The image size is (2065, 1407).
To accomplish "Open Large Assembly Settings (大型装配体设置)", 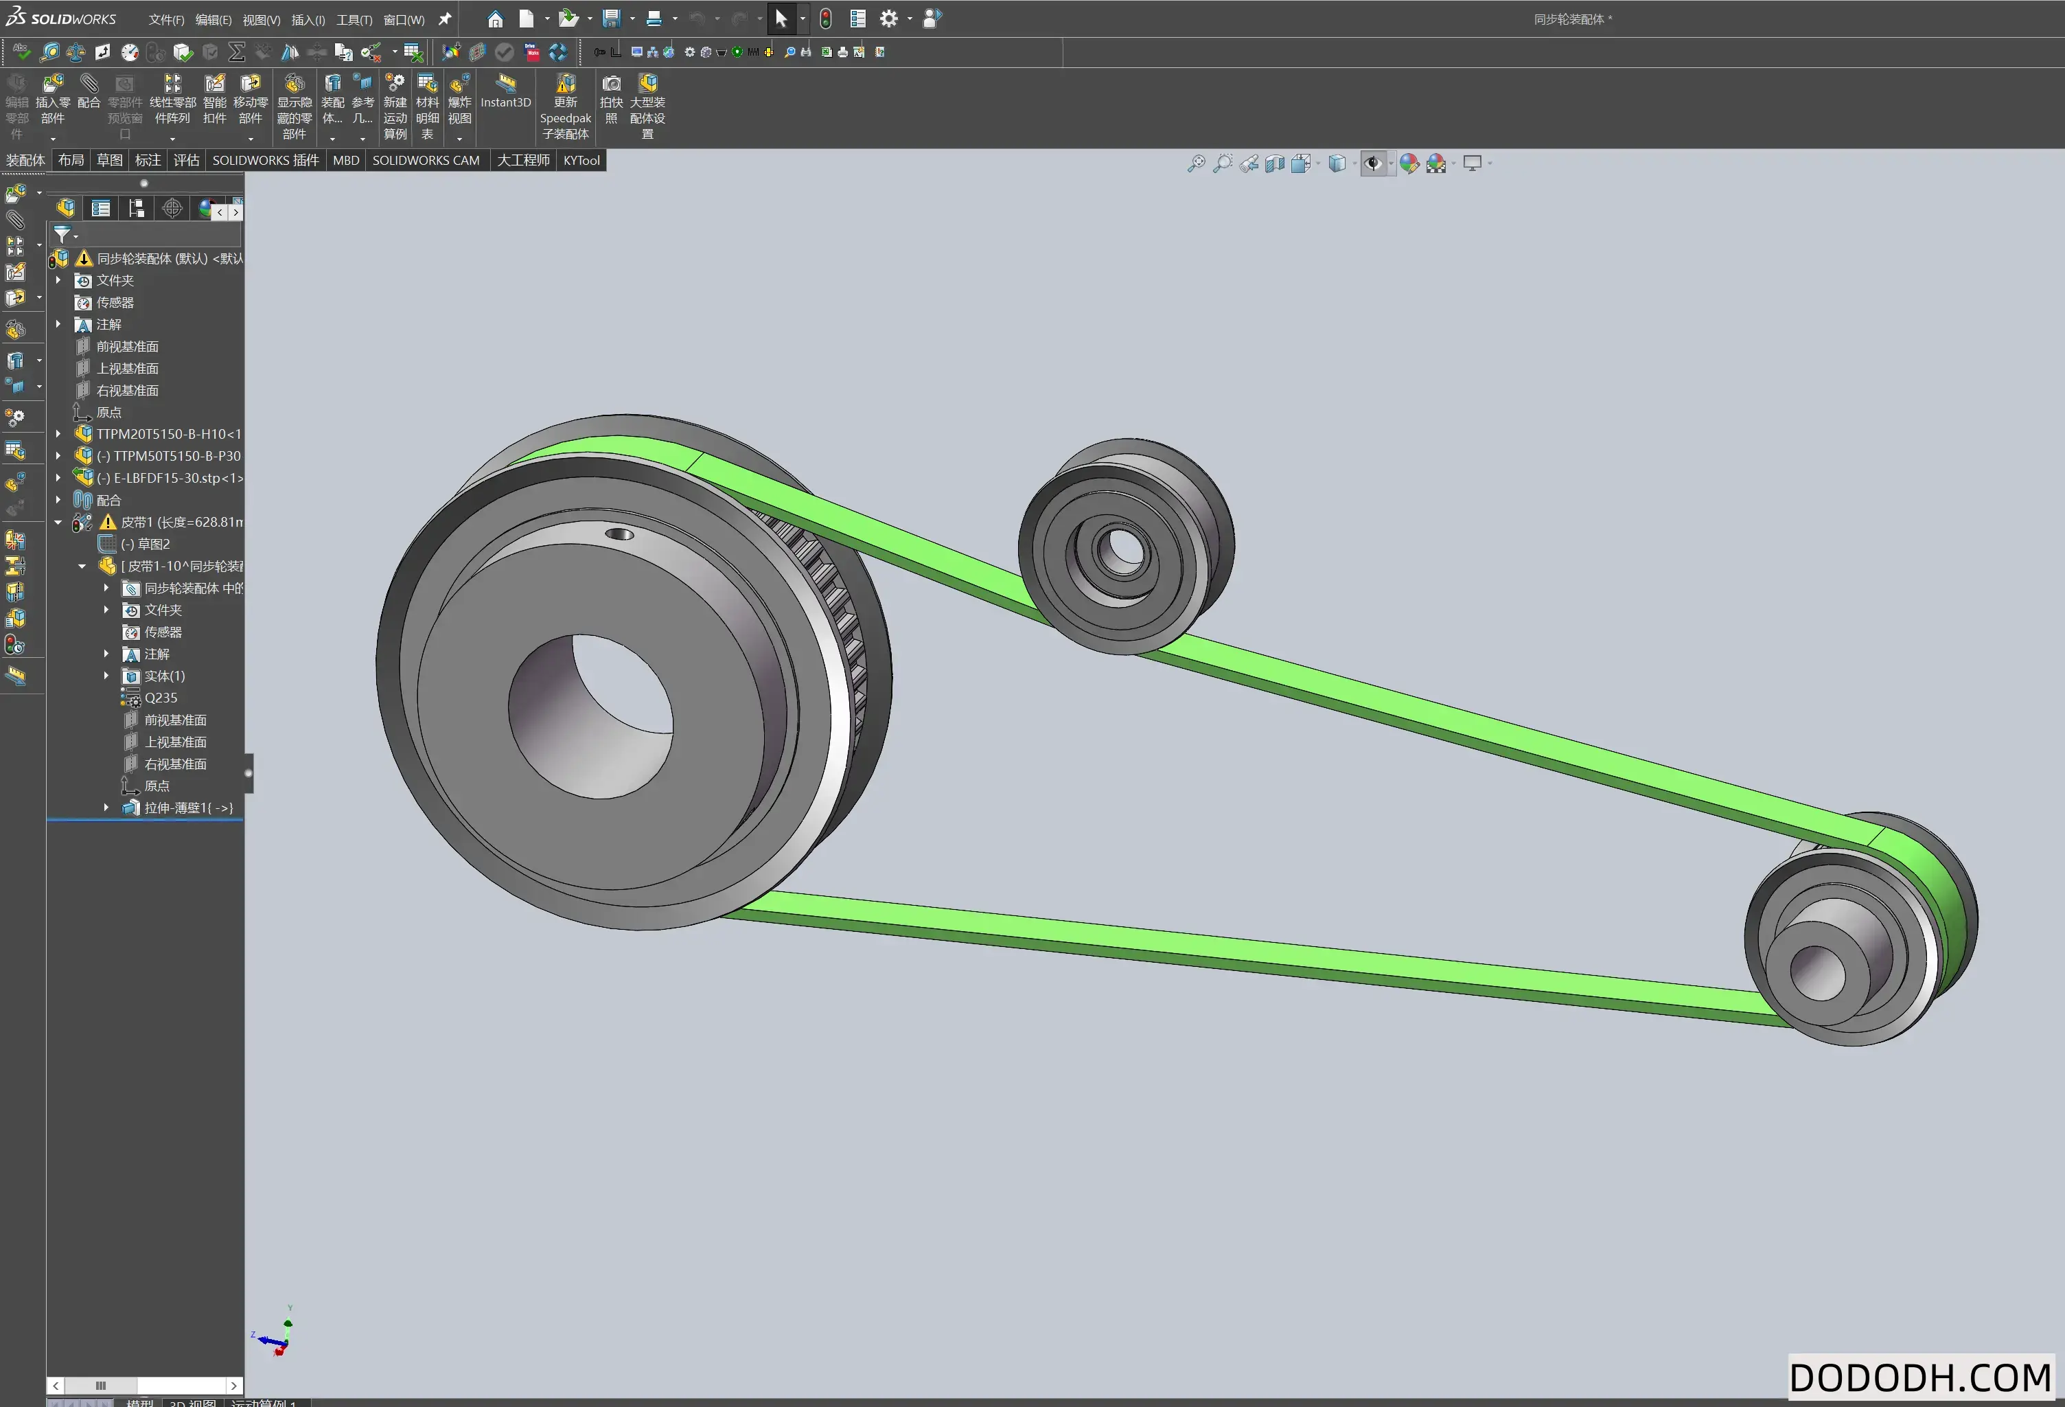I will click(x=648, y=106).
